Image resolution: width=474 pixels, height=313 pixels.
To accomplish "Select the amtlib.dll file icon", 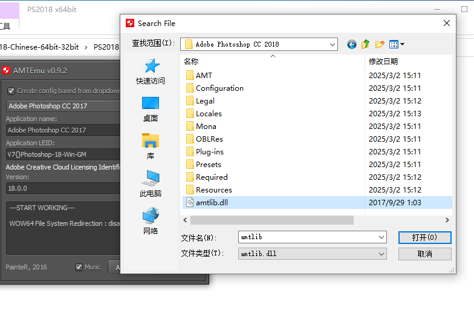I will click(x=190, y=202).
